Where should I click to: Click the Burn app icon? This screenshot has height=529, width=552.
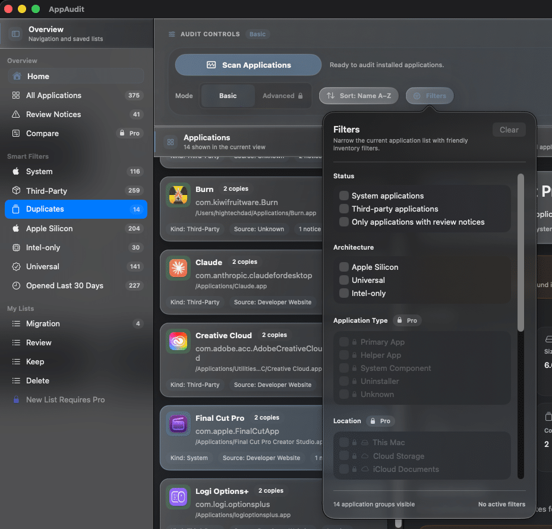[178, 195]
